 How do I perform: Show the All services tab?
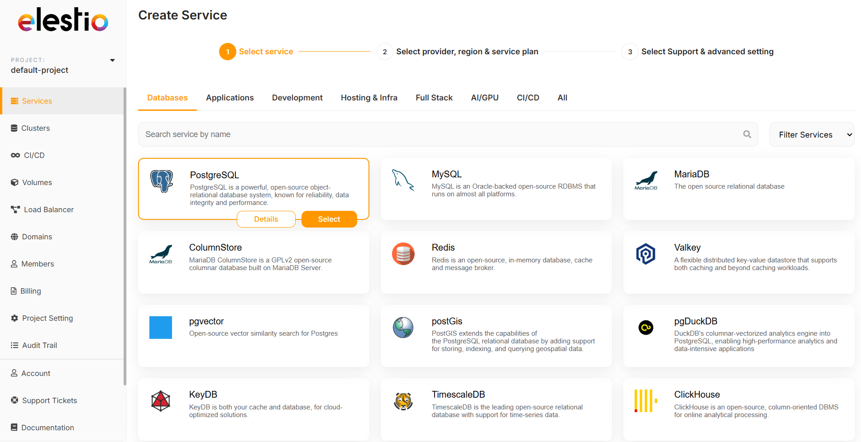(563, 98)
